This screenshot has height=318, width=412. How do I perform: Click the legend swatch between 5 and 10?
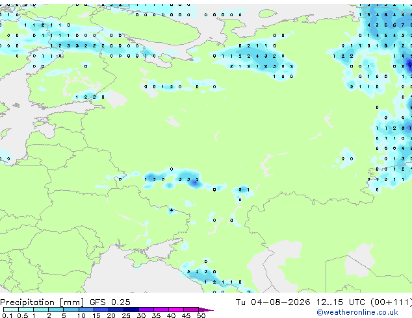tap(71, 310)
